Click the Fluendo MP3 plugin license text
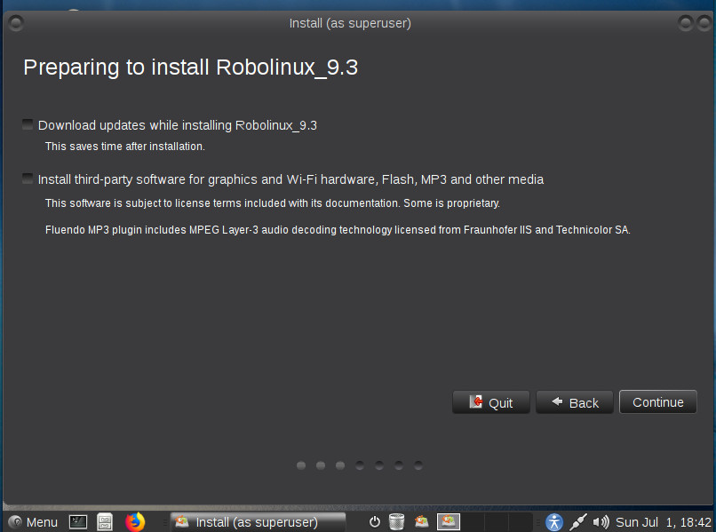Image resolution: width=716 pixels, height=532 pixels. [x=338, y=230]
